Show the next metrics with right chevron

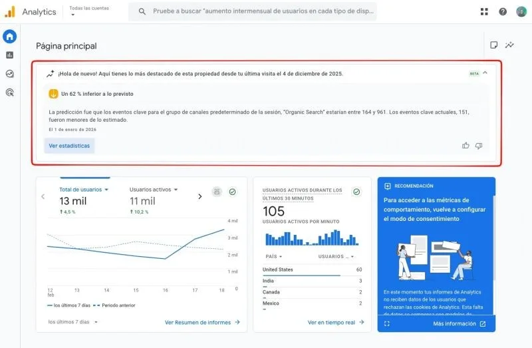200,196
